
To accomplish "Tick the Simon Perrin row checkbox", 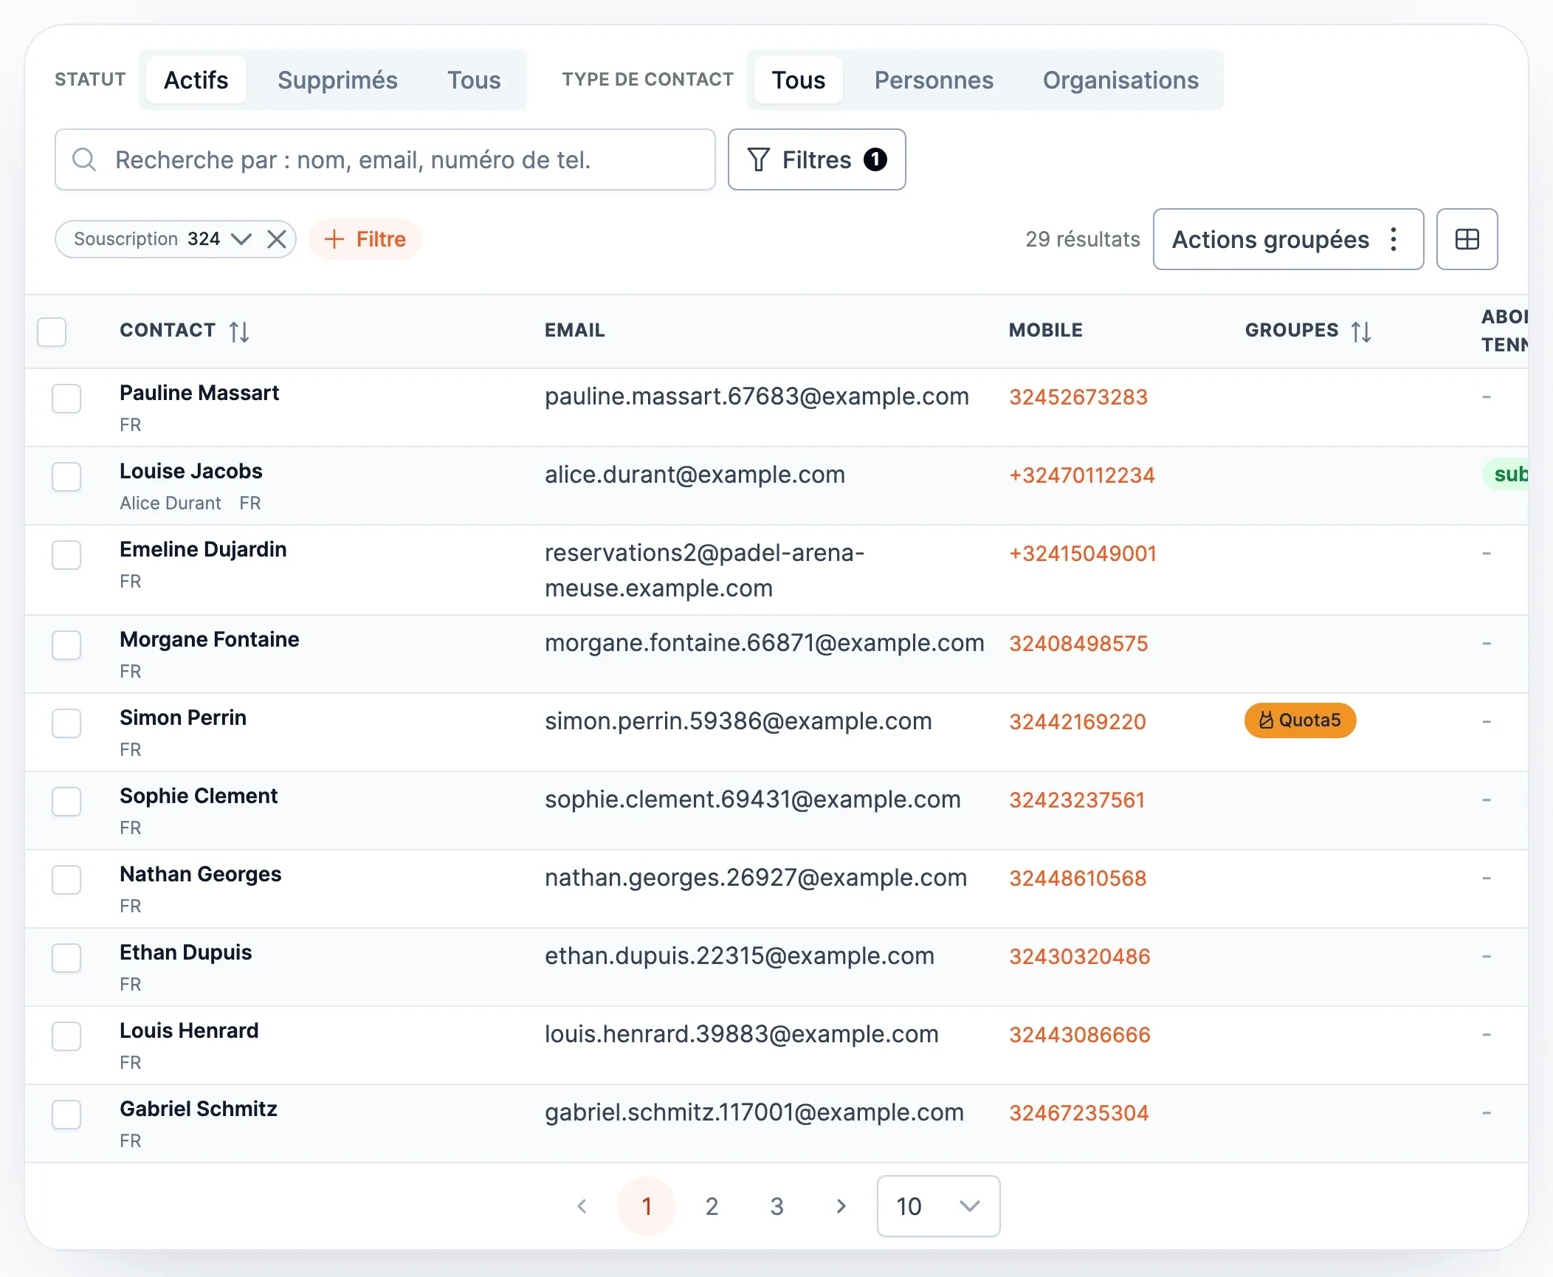I will click(66, 723).
